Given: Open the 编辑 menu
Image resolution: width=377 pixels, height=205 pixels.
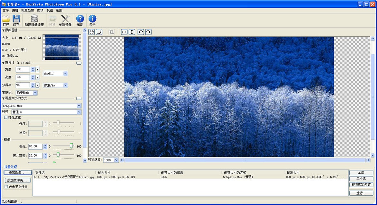Looking at the screenshot, I should pos(15,10).
